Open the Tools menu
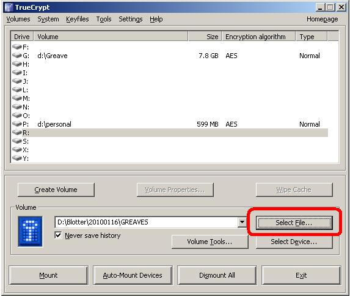The image size is (350, 296). pos(104,19)
